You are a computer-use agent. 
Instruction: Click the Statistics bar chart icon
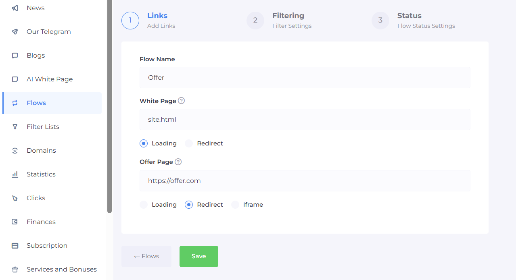pos(15,174)
